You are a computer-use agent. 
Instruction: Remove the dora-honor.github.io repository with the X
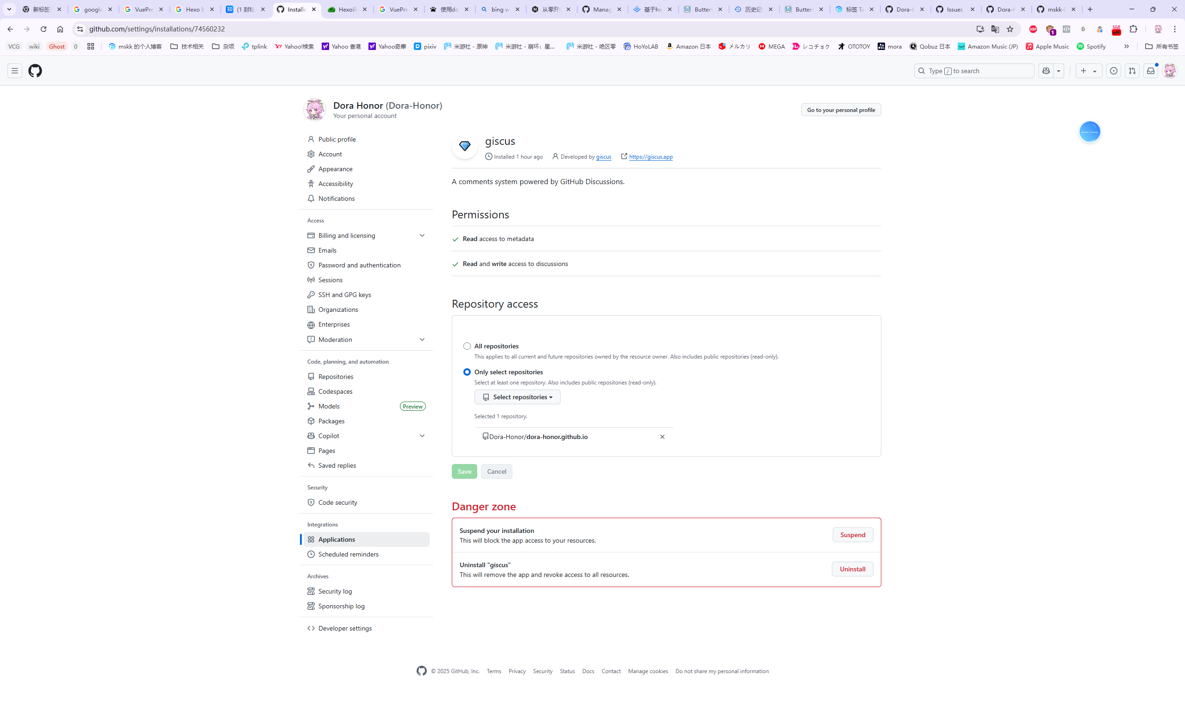662,437
